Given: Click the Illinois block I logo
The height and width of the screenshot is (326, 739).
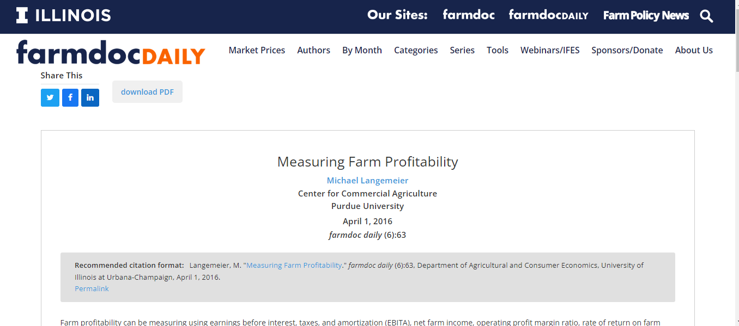Looking at the screenshot, I should point(22,15).
